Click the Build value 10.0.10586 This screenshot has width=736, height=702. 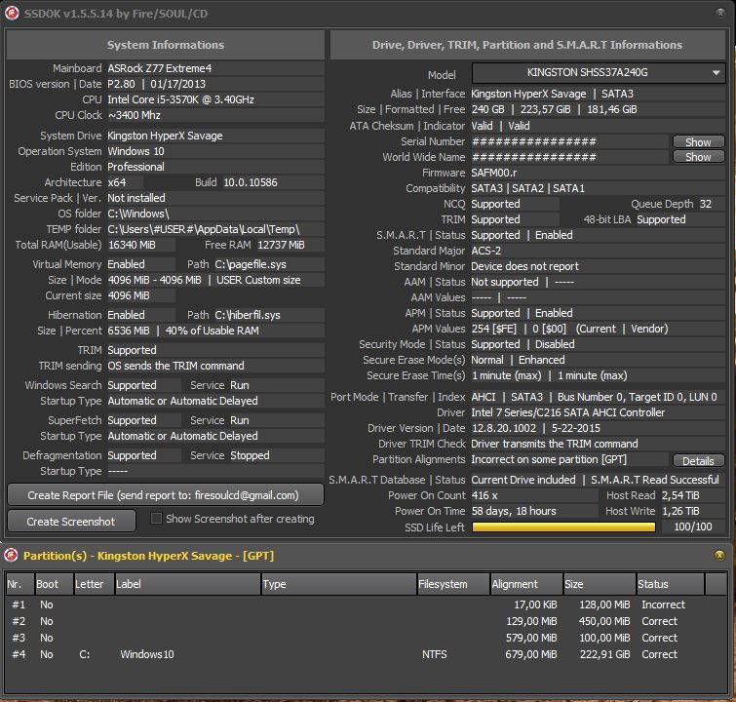[x=251, y=182]
